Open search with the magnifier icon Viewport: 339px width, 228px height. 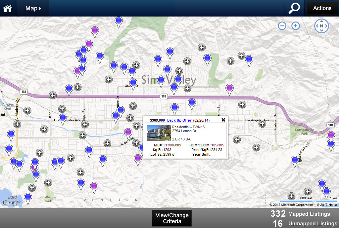(x=294, y=8)
